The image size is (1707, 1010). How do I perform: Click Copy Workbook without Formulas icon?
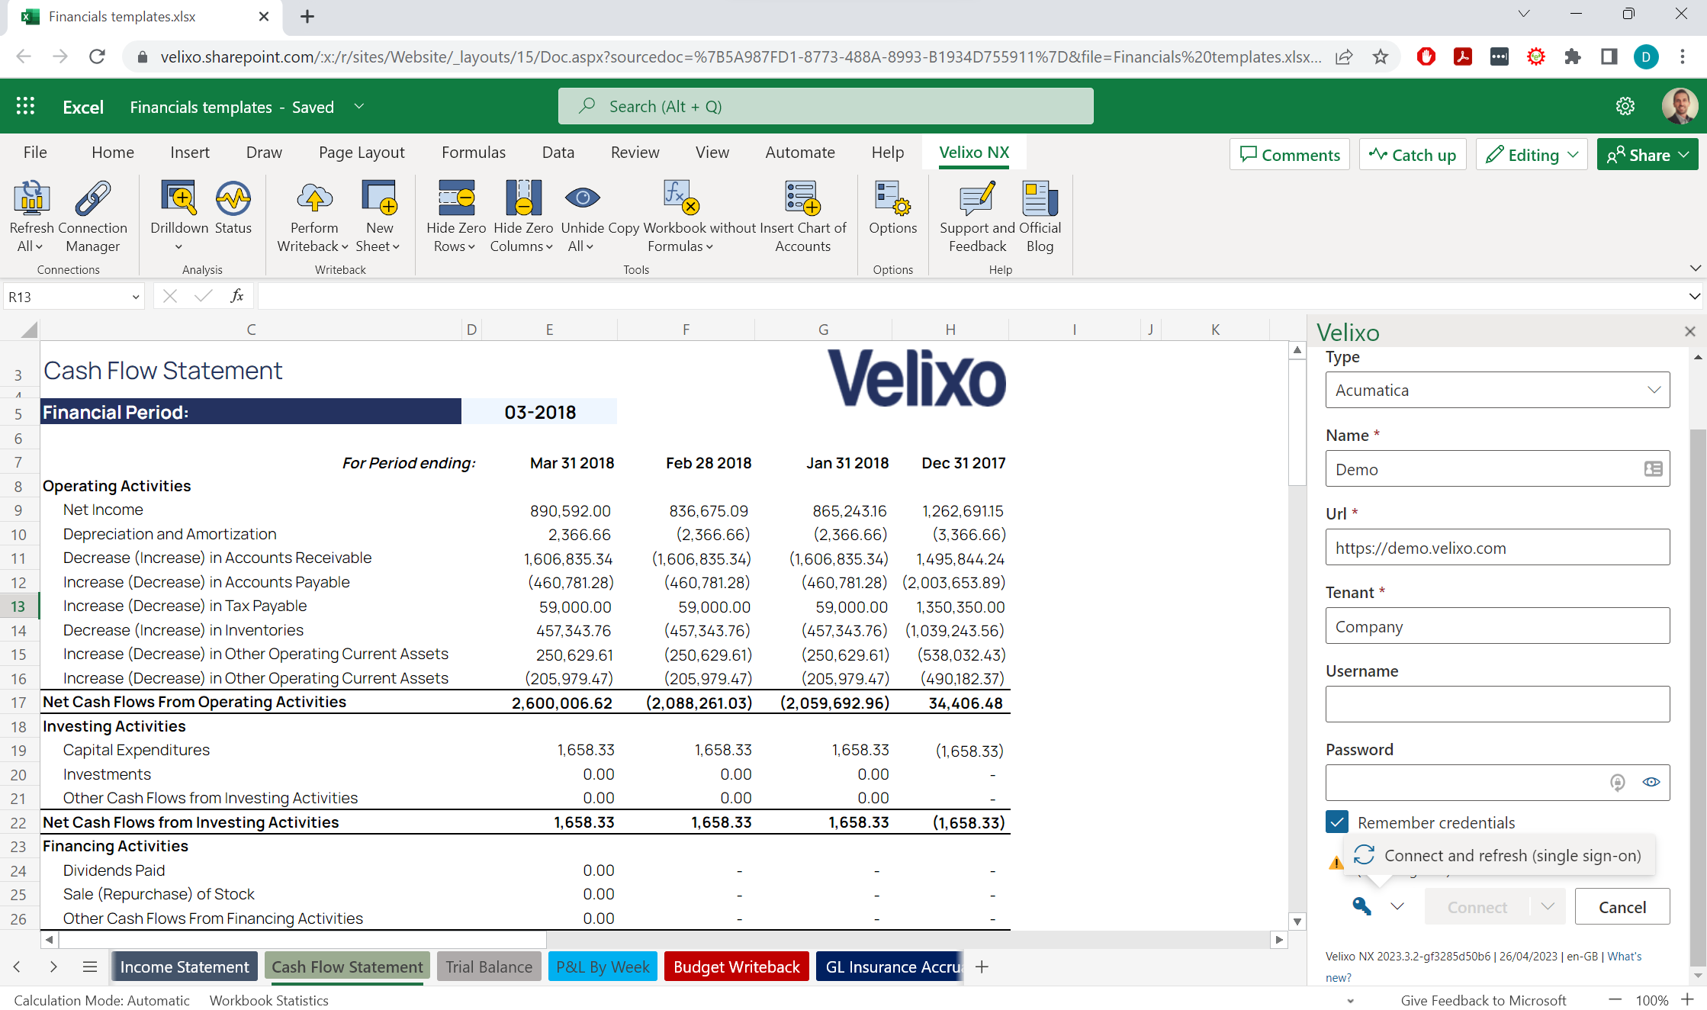[x=681, y=198]
